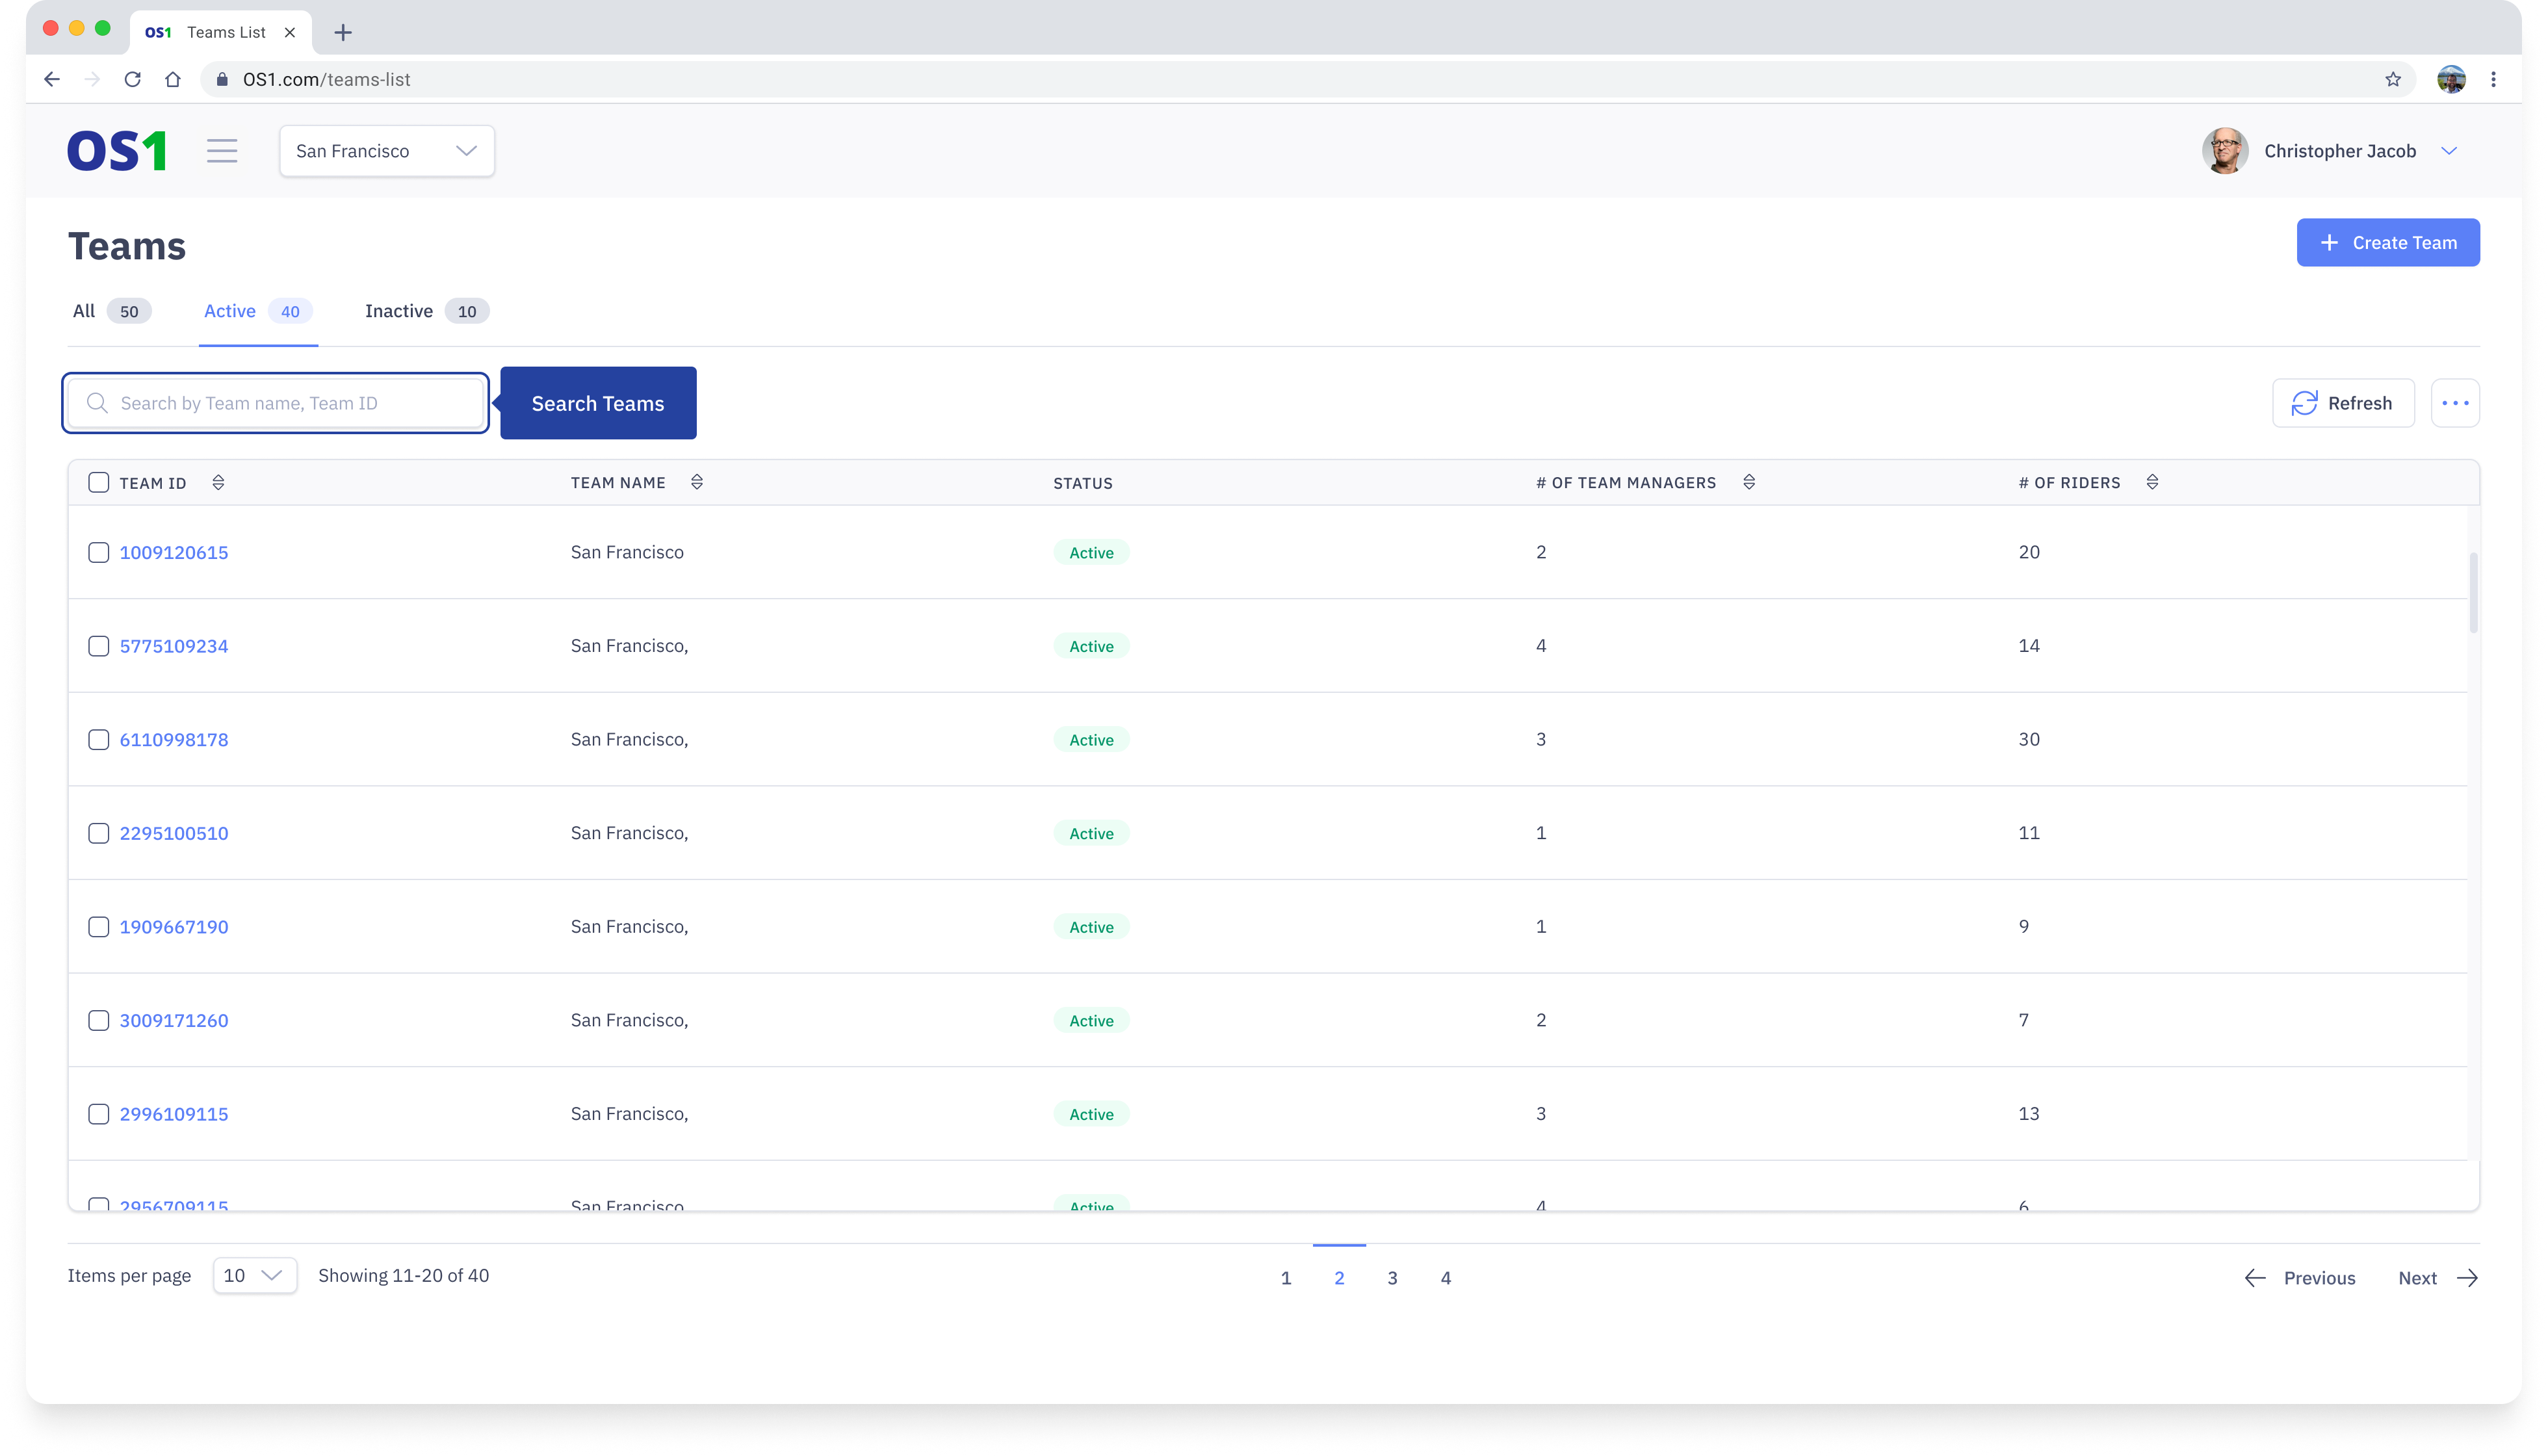Reload the browser page
Screen dimensions: 2548x1456
132,80
